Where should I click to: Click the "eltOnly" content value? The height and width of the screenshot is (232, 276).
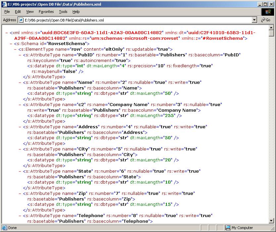(114, 49)
